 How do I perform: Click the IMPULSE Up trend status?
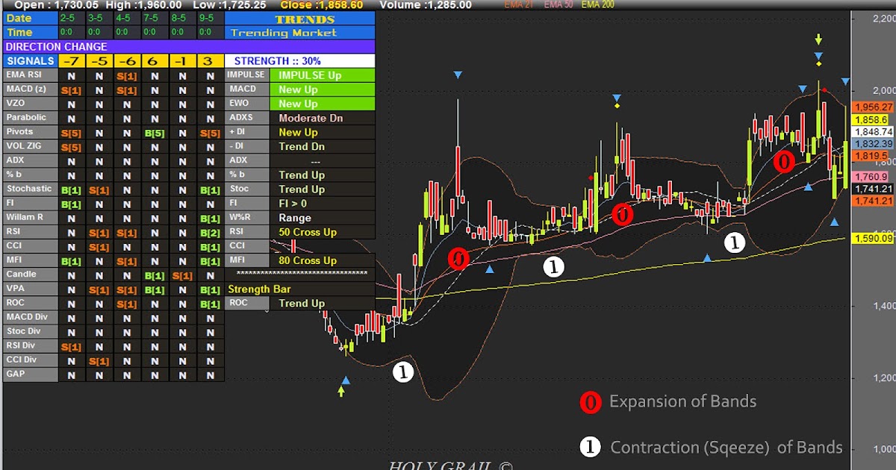[322, 75]
